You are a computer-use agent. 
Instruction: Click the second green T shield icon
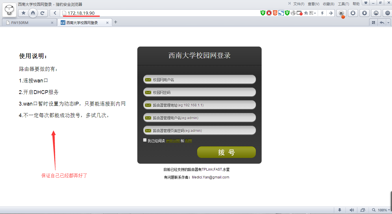pyautogui.click(x=287, y=13)
